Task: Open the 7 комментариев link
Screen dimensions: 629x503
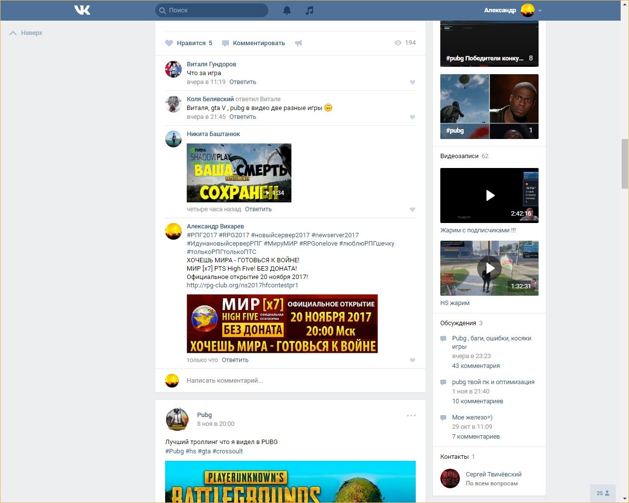Action: [x=476, y=437]
